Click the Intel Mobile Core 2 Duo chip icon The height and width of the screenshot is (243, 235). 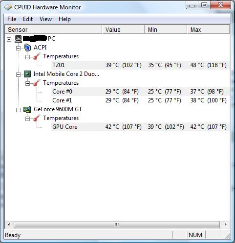[x=27, y=74]
